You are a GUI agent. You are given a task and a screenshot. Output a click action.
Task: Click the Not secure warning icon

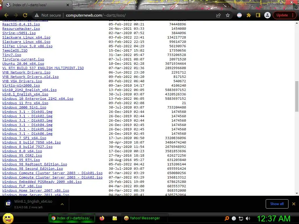(37, 15)
